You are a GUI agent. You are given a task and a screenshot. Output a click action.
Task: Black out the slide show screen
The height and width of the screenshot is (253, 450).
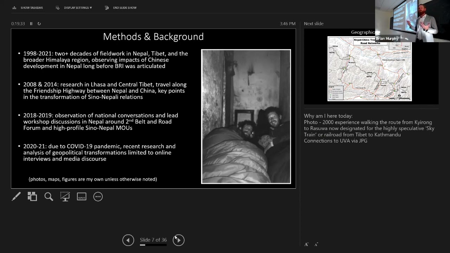tap(65, 196)
